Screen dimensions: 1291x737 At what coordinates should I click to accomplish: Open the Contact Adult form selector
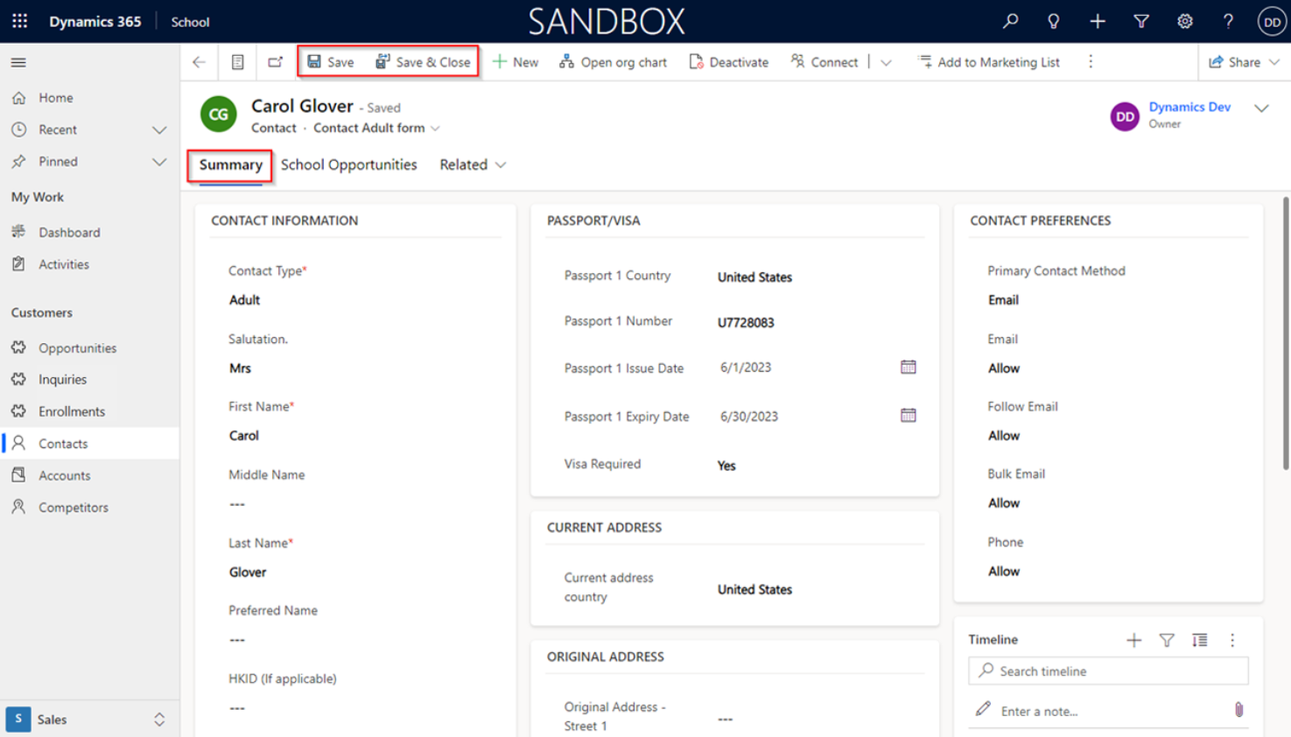(376, 128)
